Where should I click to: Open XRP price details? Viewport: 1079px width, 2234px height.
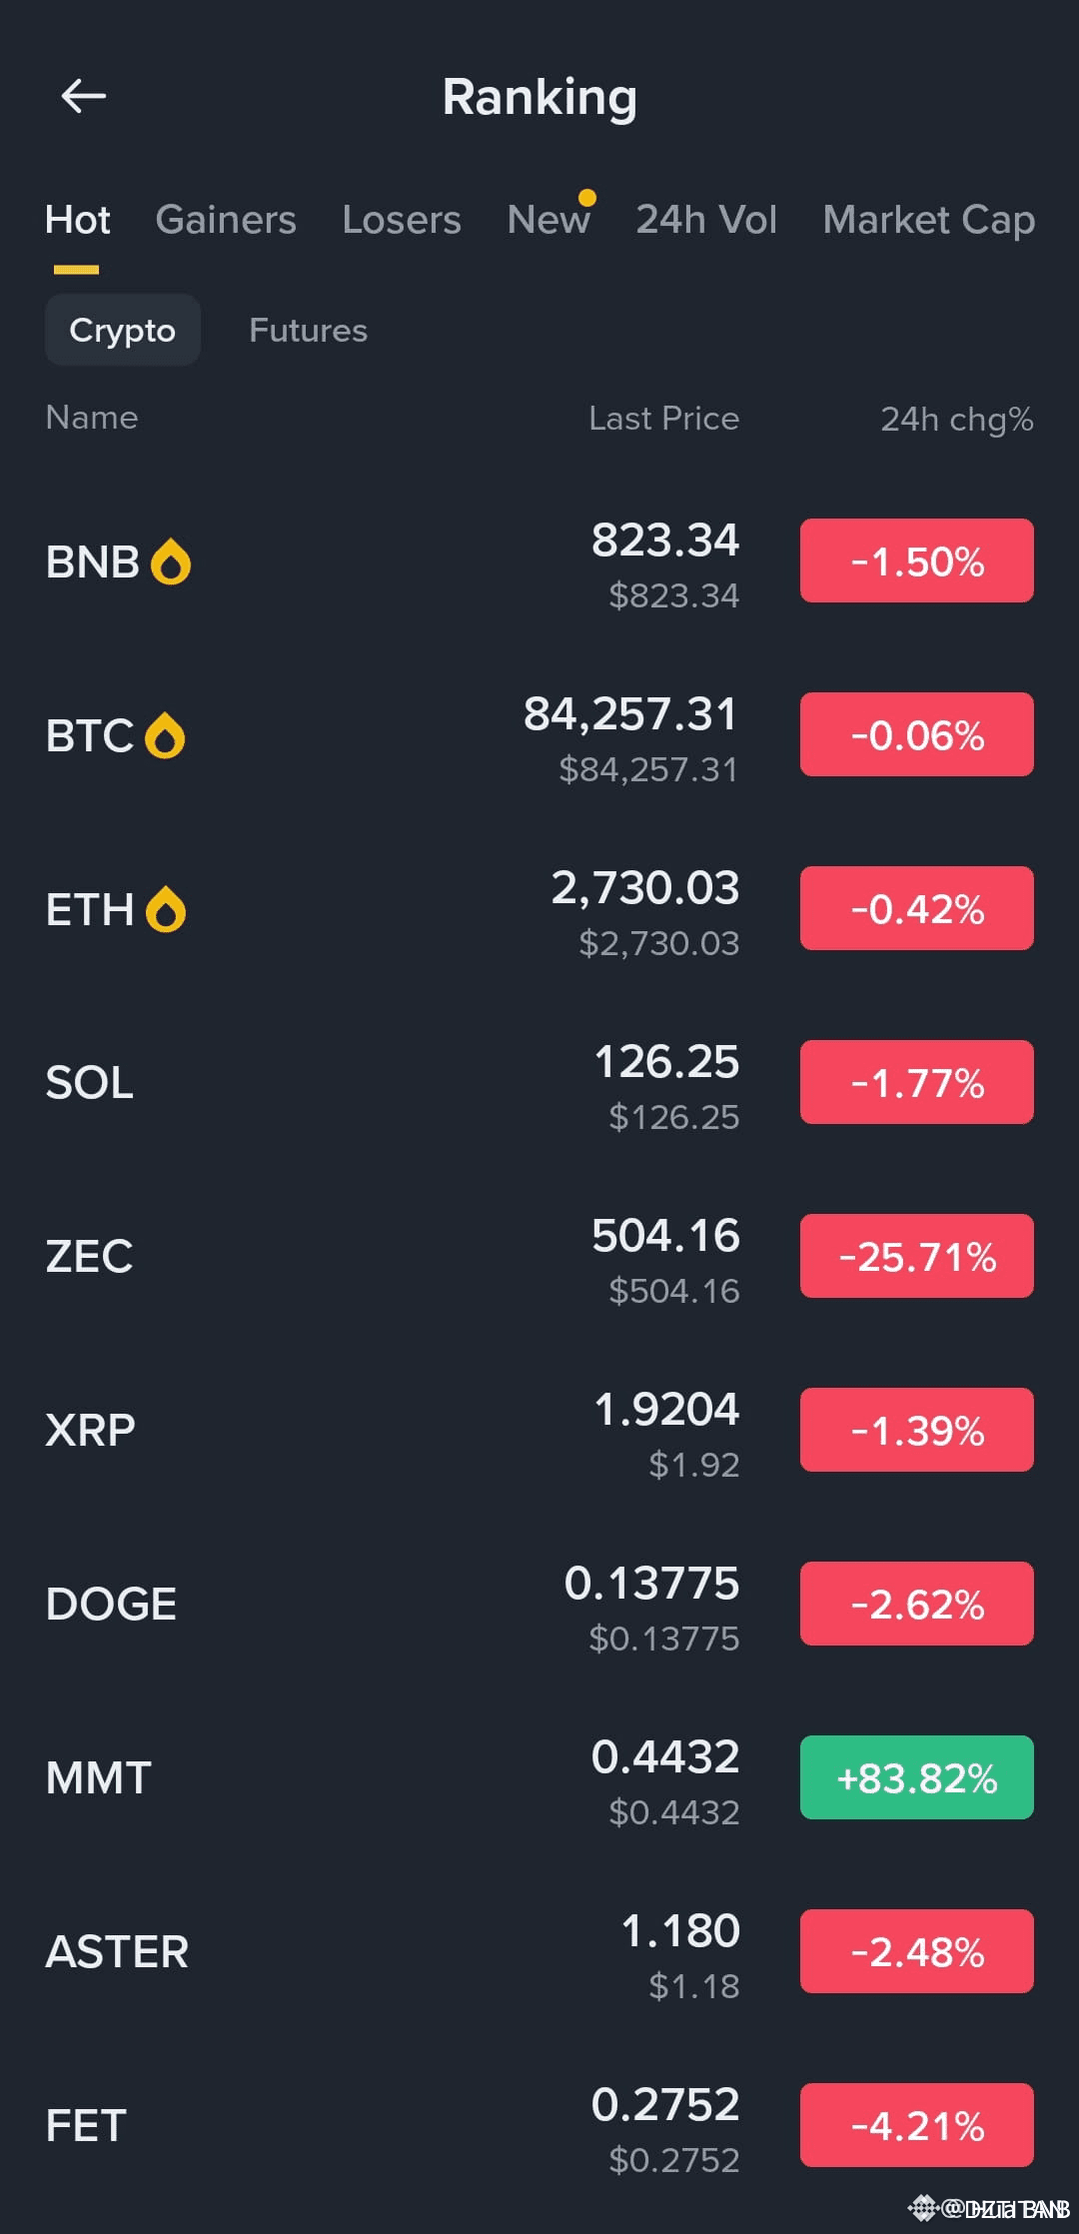pyautogui.click(x=666, y=1431)
